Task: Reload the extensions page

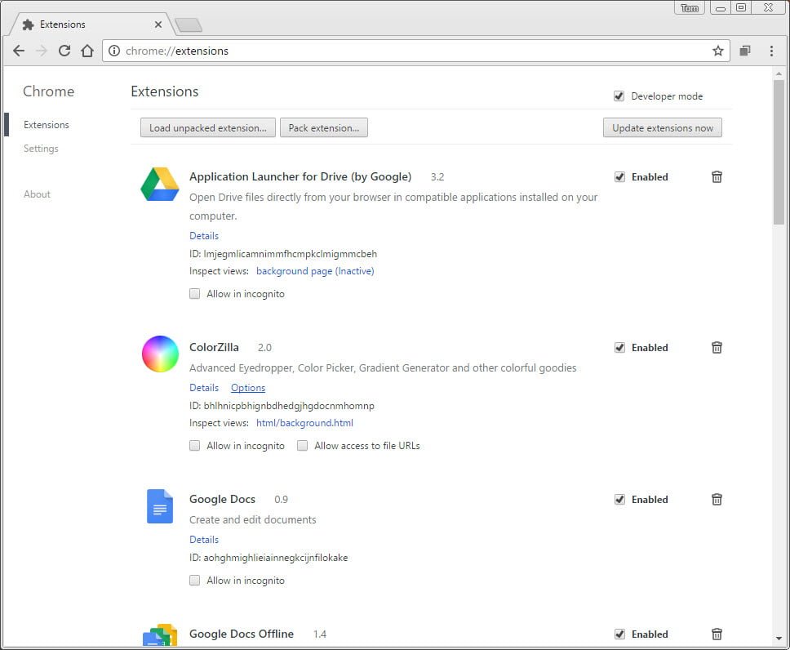Action: [64, 51]
